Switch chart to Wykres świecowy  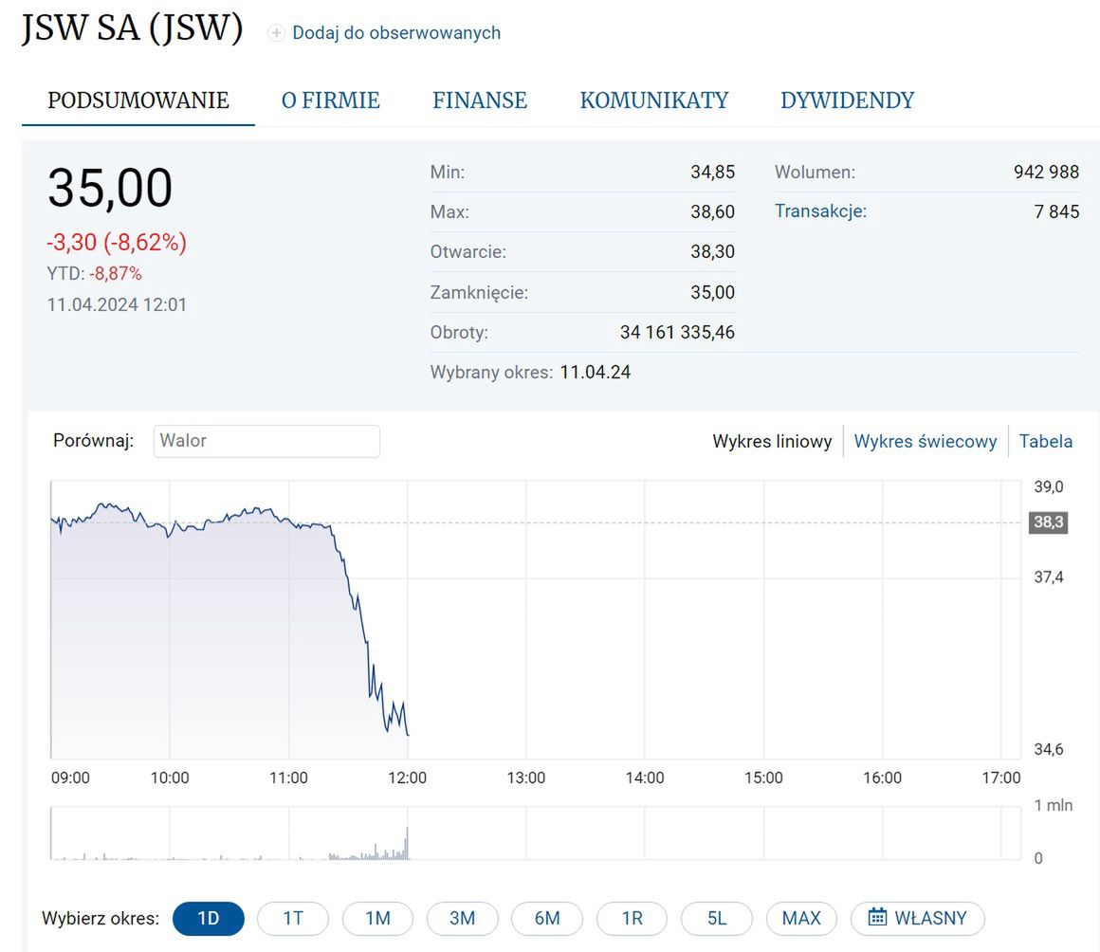click(x=925, y=441)
